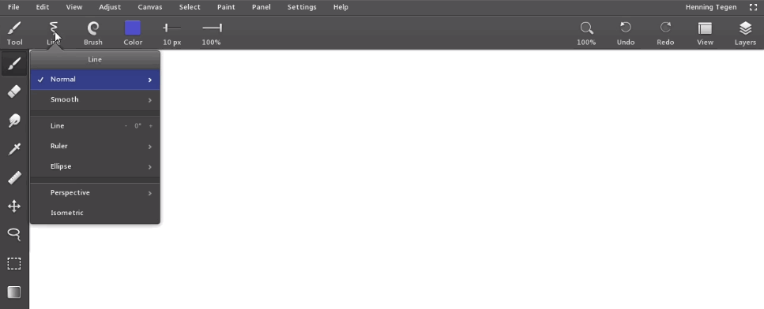Expand the Smooth submenu arrow
Screen dimensions: 764x309
150,100
